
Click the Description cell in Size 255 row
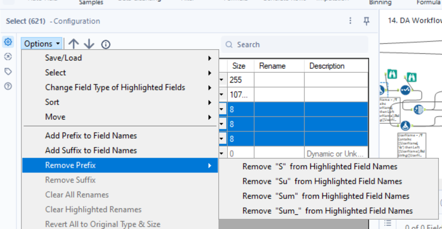point(336,80)
